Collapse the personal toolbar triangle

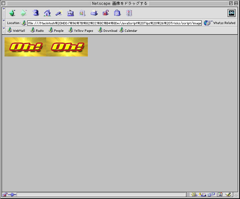point(4,28)
